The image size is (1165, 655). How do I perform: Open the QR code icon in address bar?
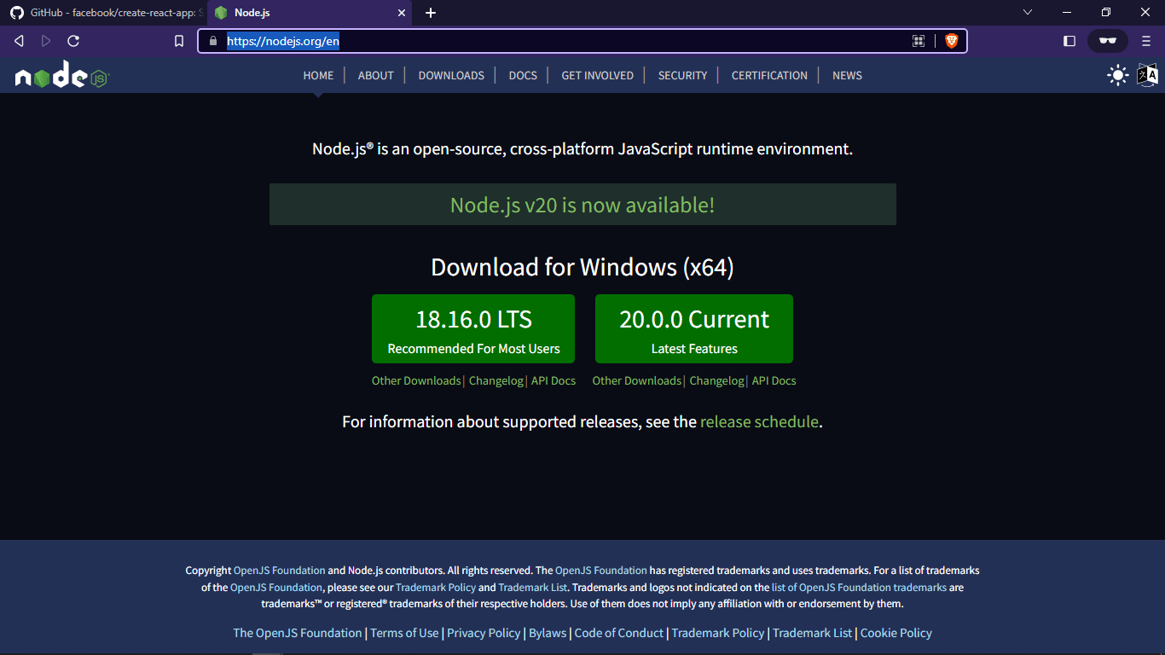919,41
